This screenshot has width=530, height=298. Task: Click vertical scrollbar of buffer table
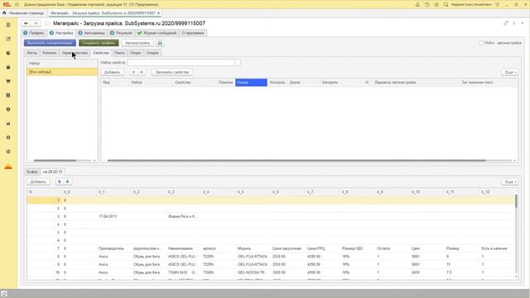click(x=516, y=201)
